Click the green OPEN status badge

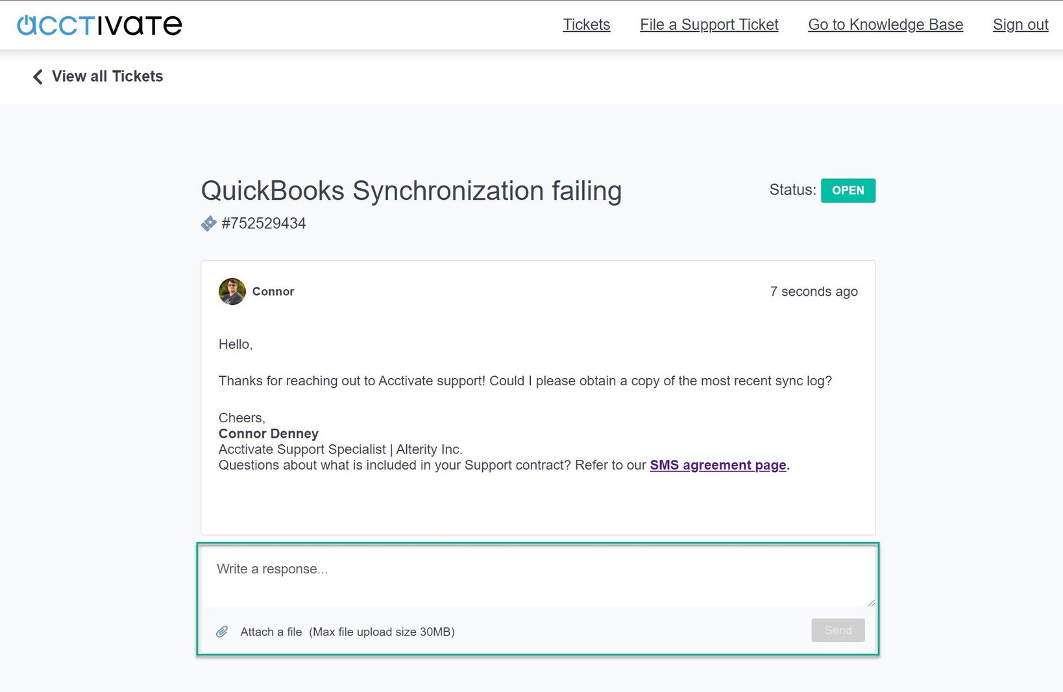click(x=848, y=190)
